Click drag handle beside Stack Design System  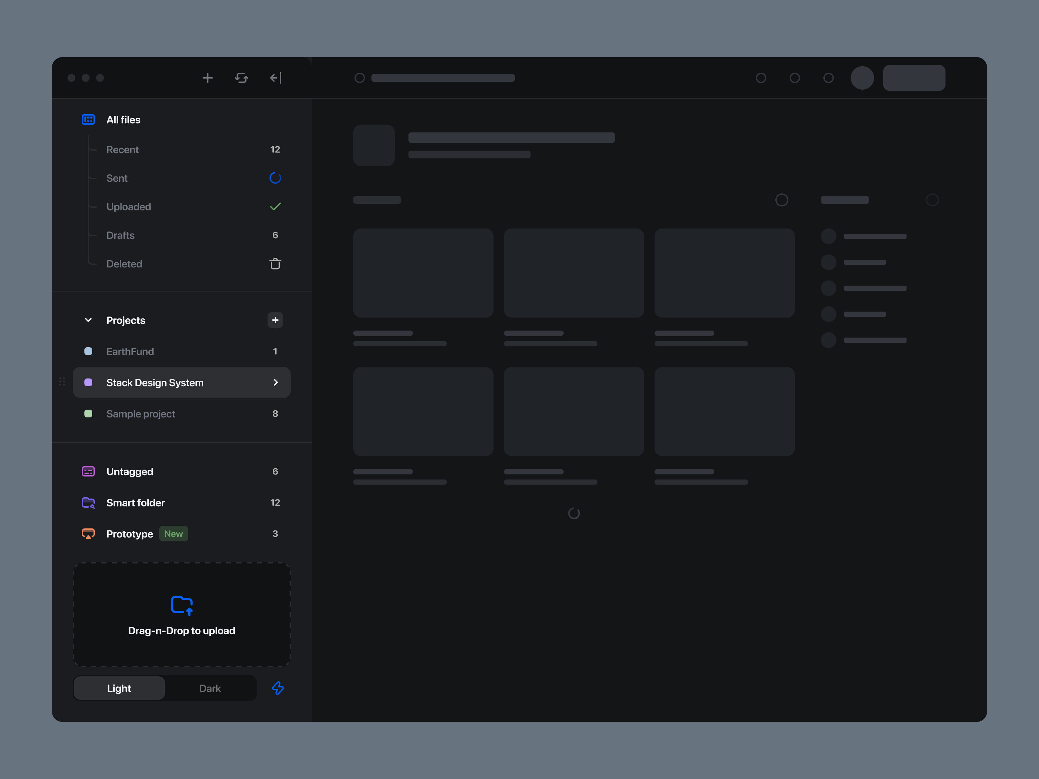click(x=62, y=382)
